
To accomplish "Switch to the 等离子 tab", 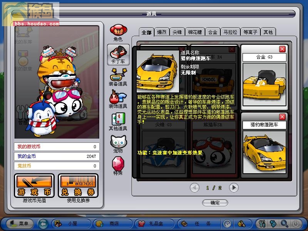I will tap(251, 32).
